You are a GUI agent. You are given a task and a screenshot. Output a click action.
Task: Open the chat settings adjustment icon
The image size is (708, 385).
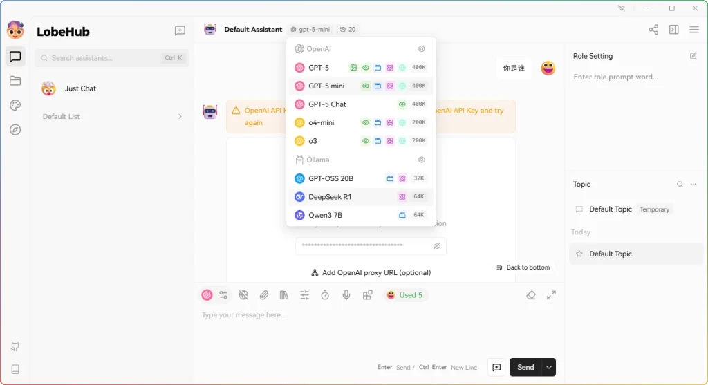(305, 295)
